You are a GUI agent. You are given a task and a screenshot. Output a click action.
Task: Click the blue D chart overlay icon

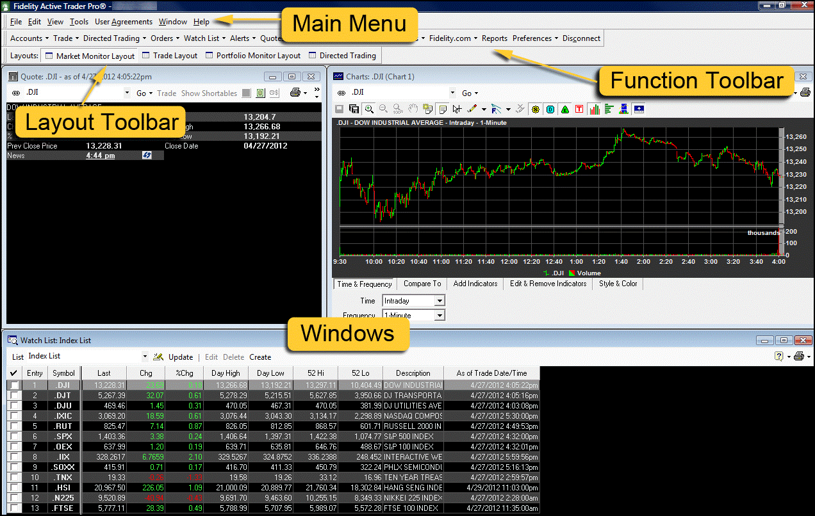(x=550, y=109)
